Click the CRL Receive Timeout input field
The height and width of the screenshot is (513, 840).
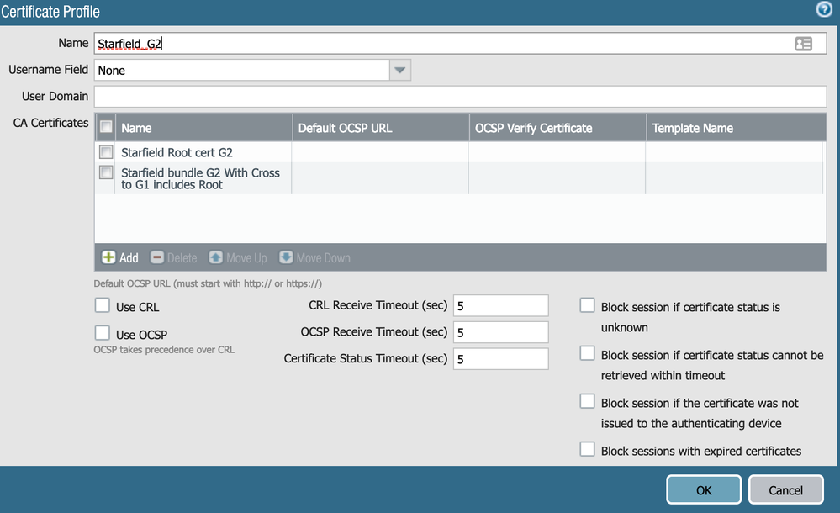tap(501, 305)
